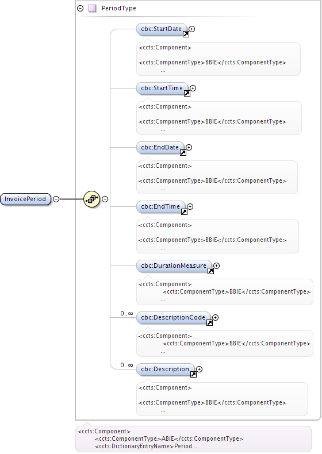The height and width of the screenshot is (454, 322).
Task: Click the cbc:StartTime annotation text box
Action: click(x=219, y=118)
